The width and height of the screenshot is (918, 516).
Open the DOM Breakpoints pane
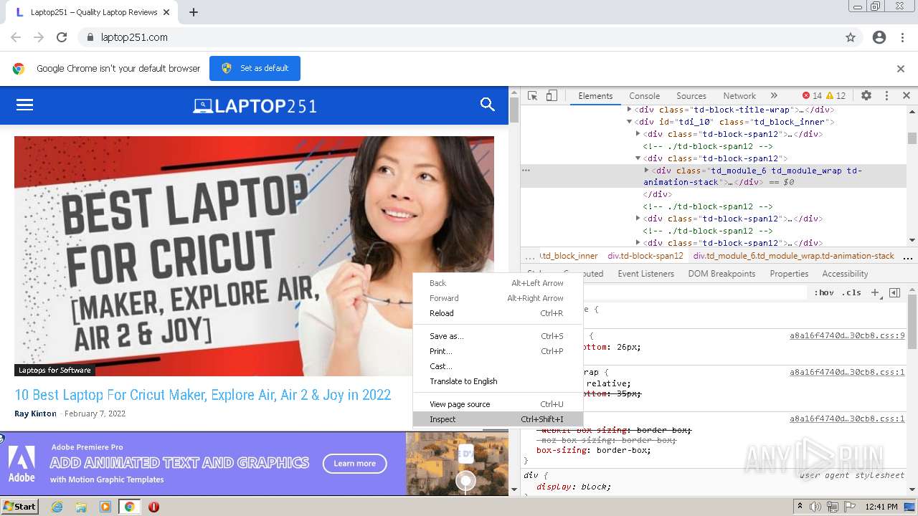pyautogui.click(x=721, y=274)
